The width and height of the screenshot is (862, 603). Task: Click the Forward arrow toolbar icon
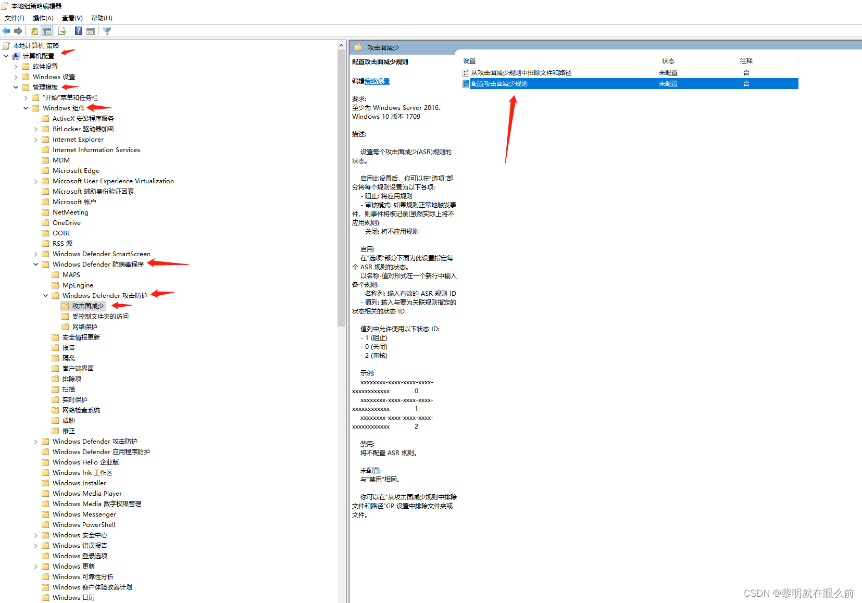(18, 31)
